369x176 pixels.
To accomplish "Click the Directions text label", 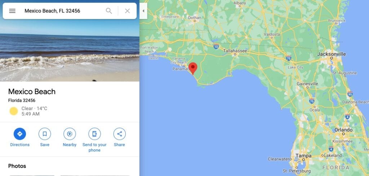I will (x=20, y=145).
